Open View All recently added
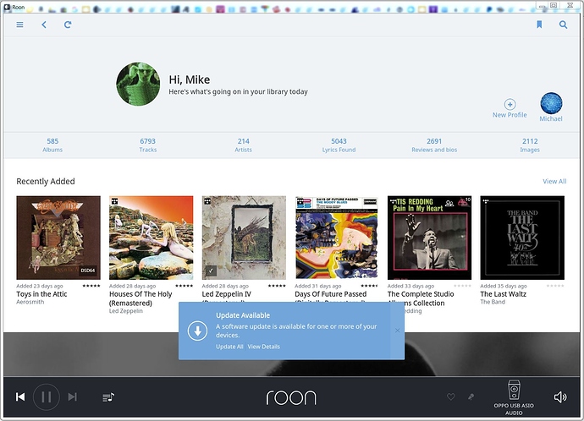This screenshot has width=584, height=421. pos(554,181)
